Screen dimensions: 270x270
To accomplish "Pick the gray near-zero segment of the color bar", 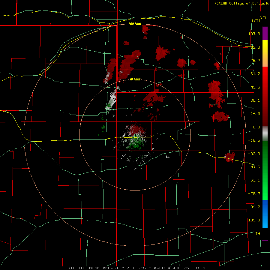I will (x=265, y=133).
